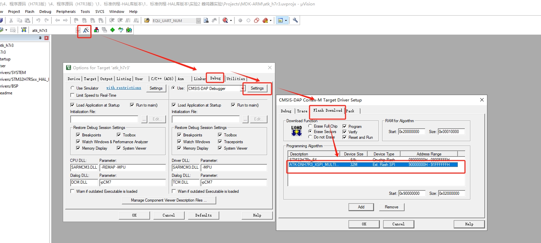
Task: Click the Unindent selection icon
Action: (120, 20)
